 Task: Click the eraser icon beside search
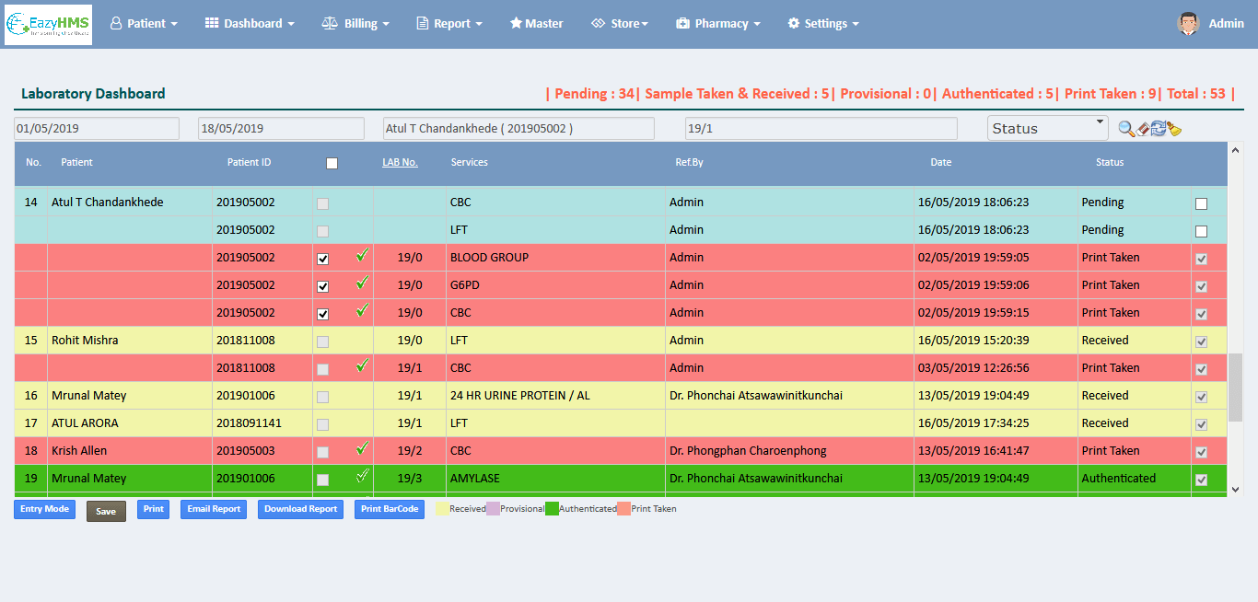pyautogui.click(x=1143, y=129)
